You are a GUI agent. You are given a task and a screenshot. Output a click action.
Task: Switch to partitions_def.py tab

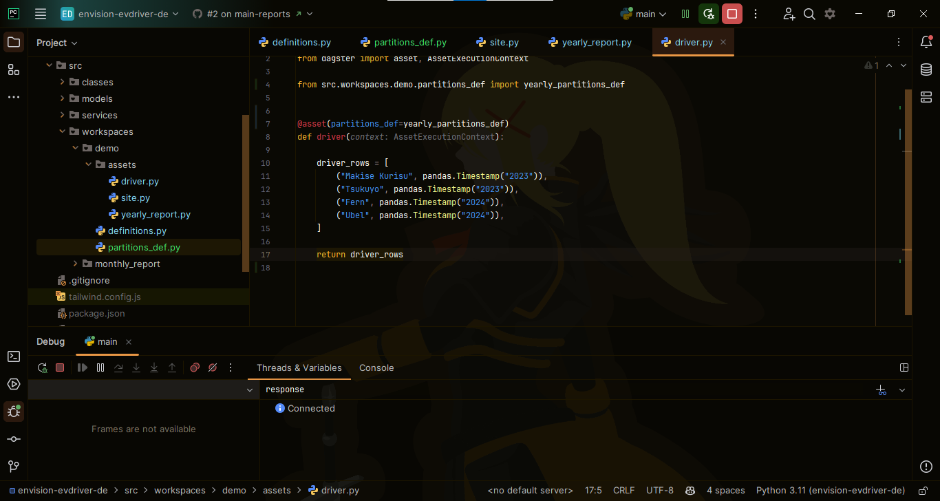click(x=403, y=42)
